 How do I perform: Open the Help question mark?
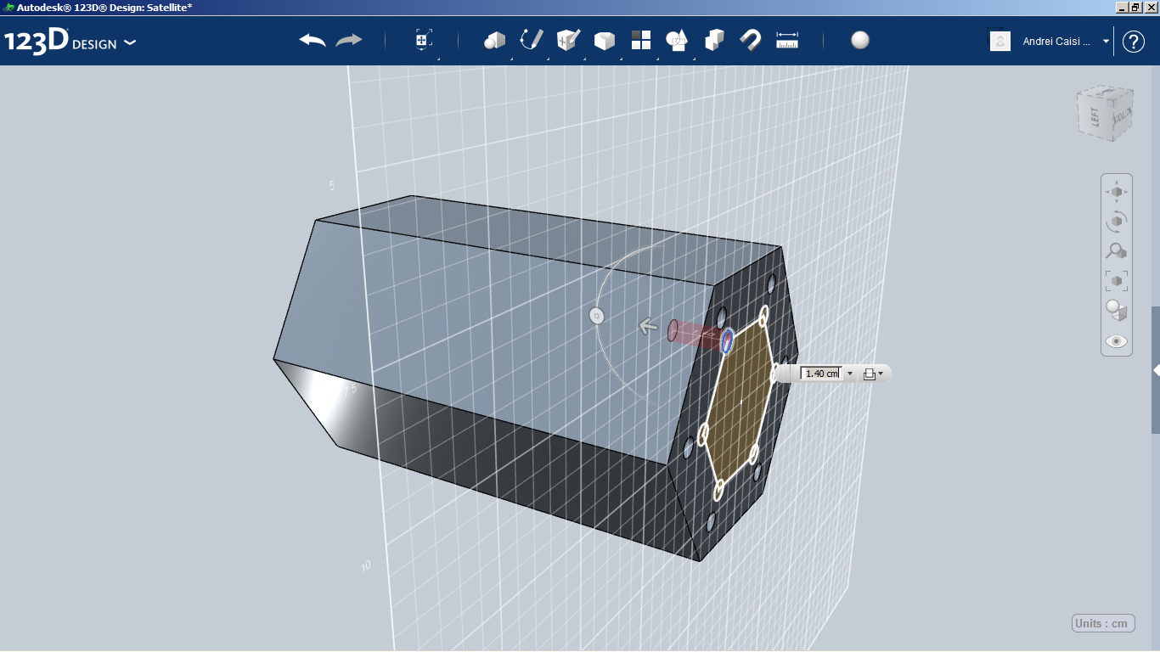[x=1134, y=41]
